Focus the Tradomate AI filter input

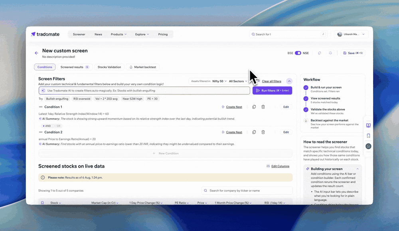tap(144, 90)
